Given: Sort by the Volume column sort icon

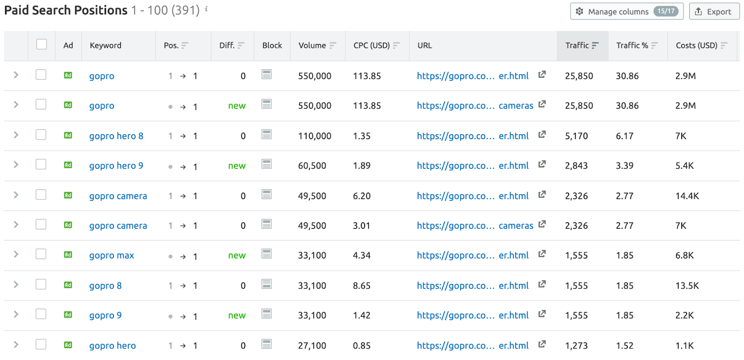Looking at the screenshot, I should [x=333, y=45].
